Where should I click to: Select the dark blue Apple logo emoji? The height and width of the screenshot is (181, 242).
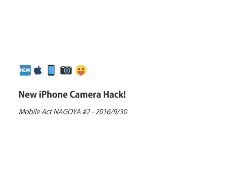[38, 70]
